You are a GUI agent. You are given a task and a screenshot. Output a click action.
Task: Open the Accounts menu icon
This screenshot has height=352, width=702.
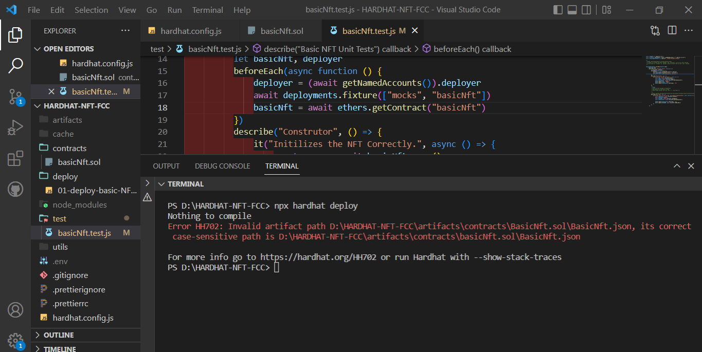tap(15, 310)
